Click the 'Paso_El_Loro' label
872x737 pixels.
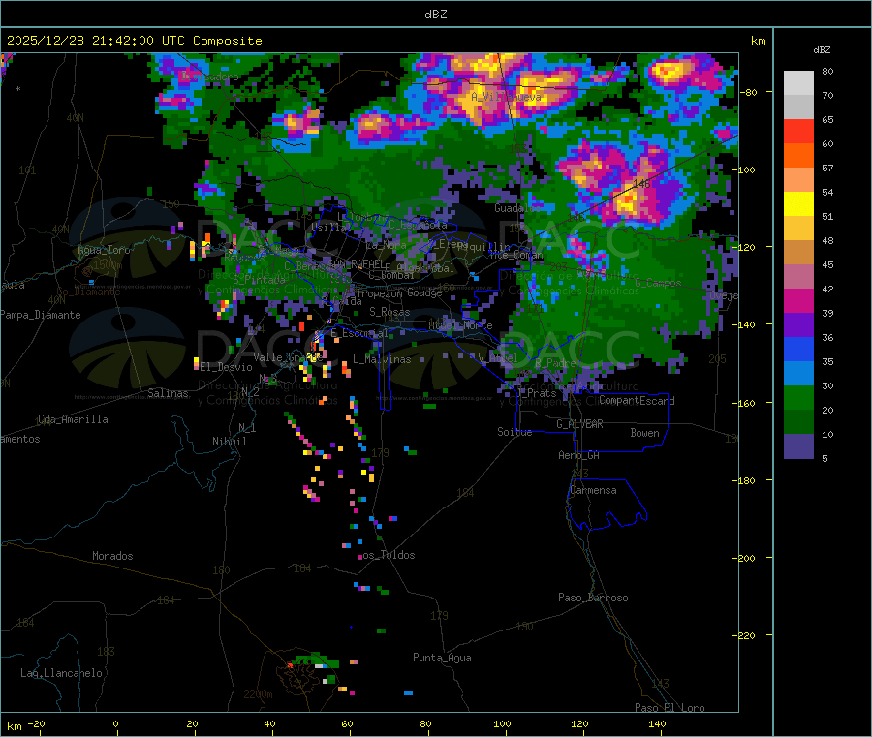[670, 708]
